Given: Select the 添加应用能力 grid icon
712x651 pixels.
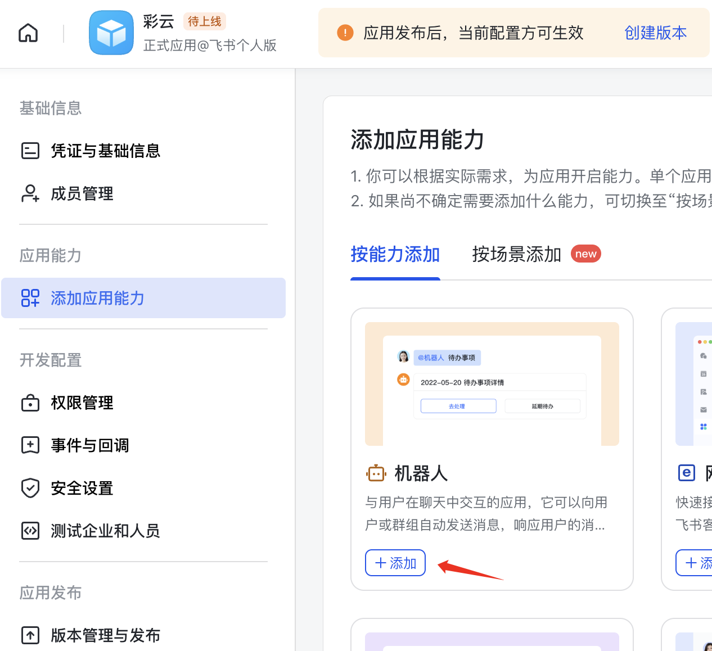Looking at the screenshot, I should point(30,298).
